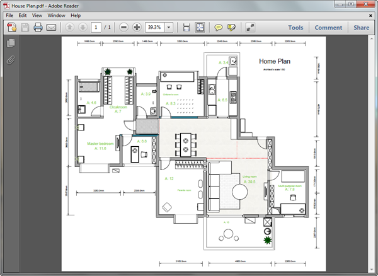Go to the previous page arrow

[69, 28]
